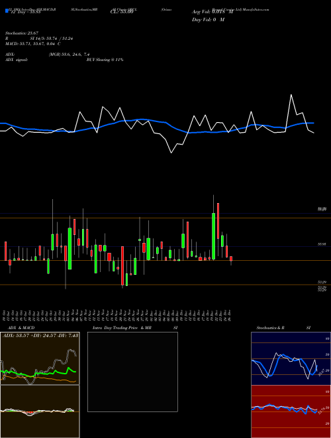Click the blue moving average line's right end
The height and width of the screenshot is (438, 331).
tap(313, 123)
